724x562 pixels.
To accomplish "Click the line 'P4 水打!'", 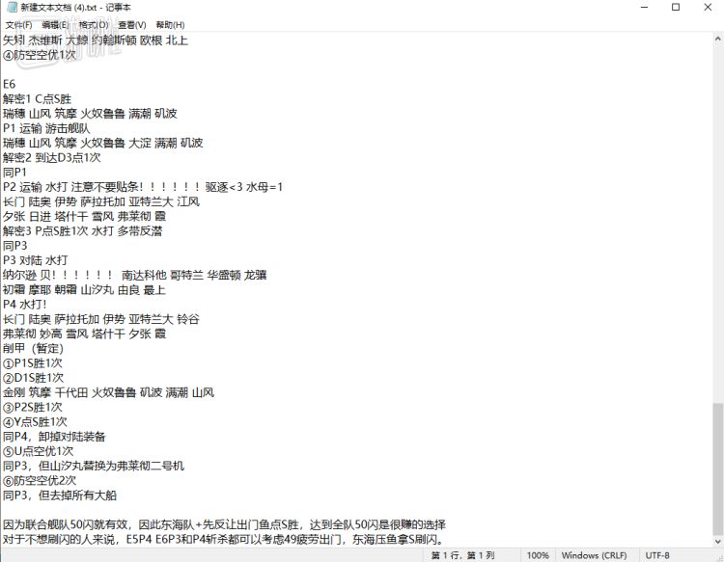I will point(24,305).
